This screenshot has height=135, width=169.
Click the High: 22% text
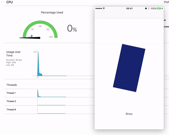click(x=11, y=62)
